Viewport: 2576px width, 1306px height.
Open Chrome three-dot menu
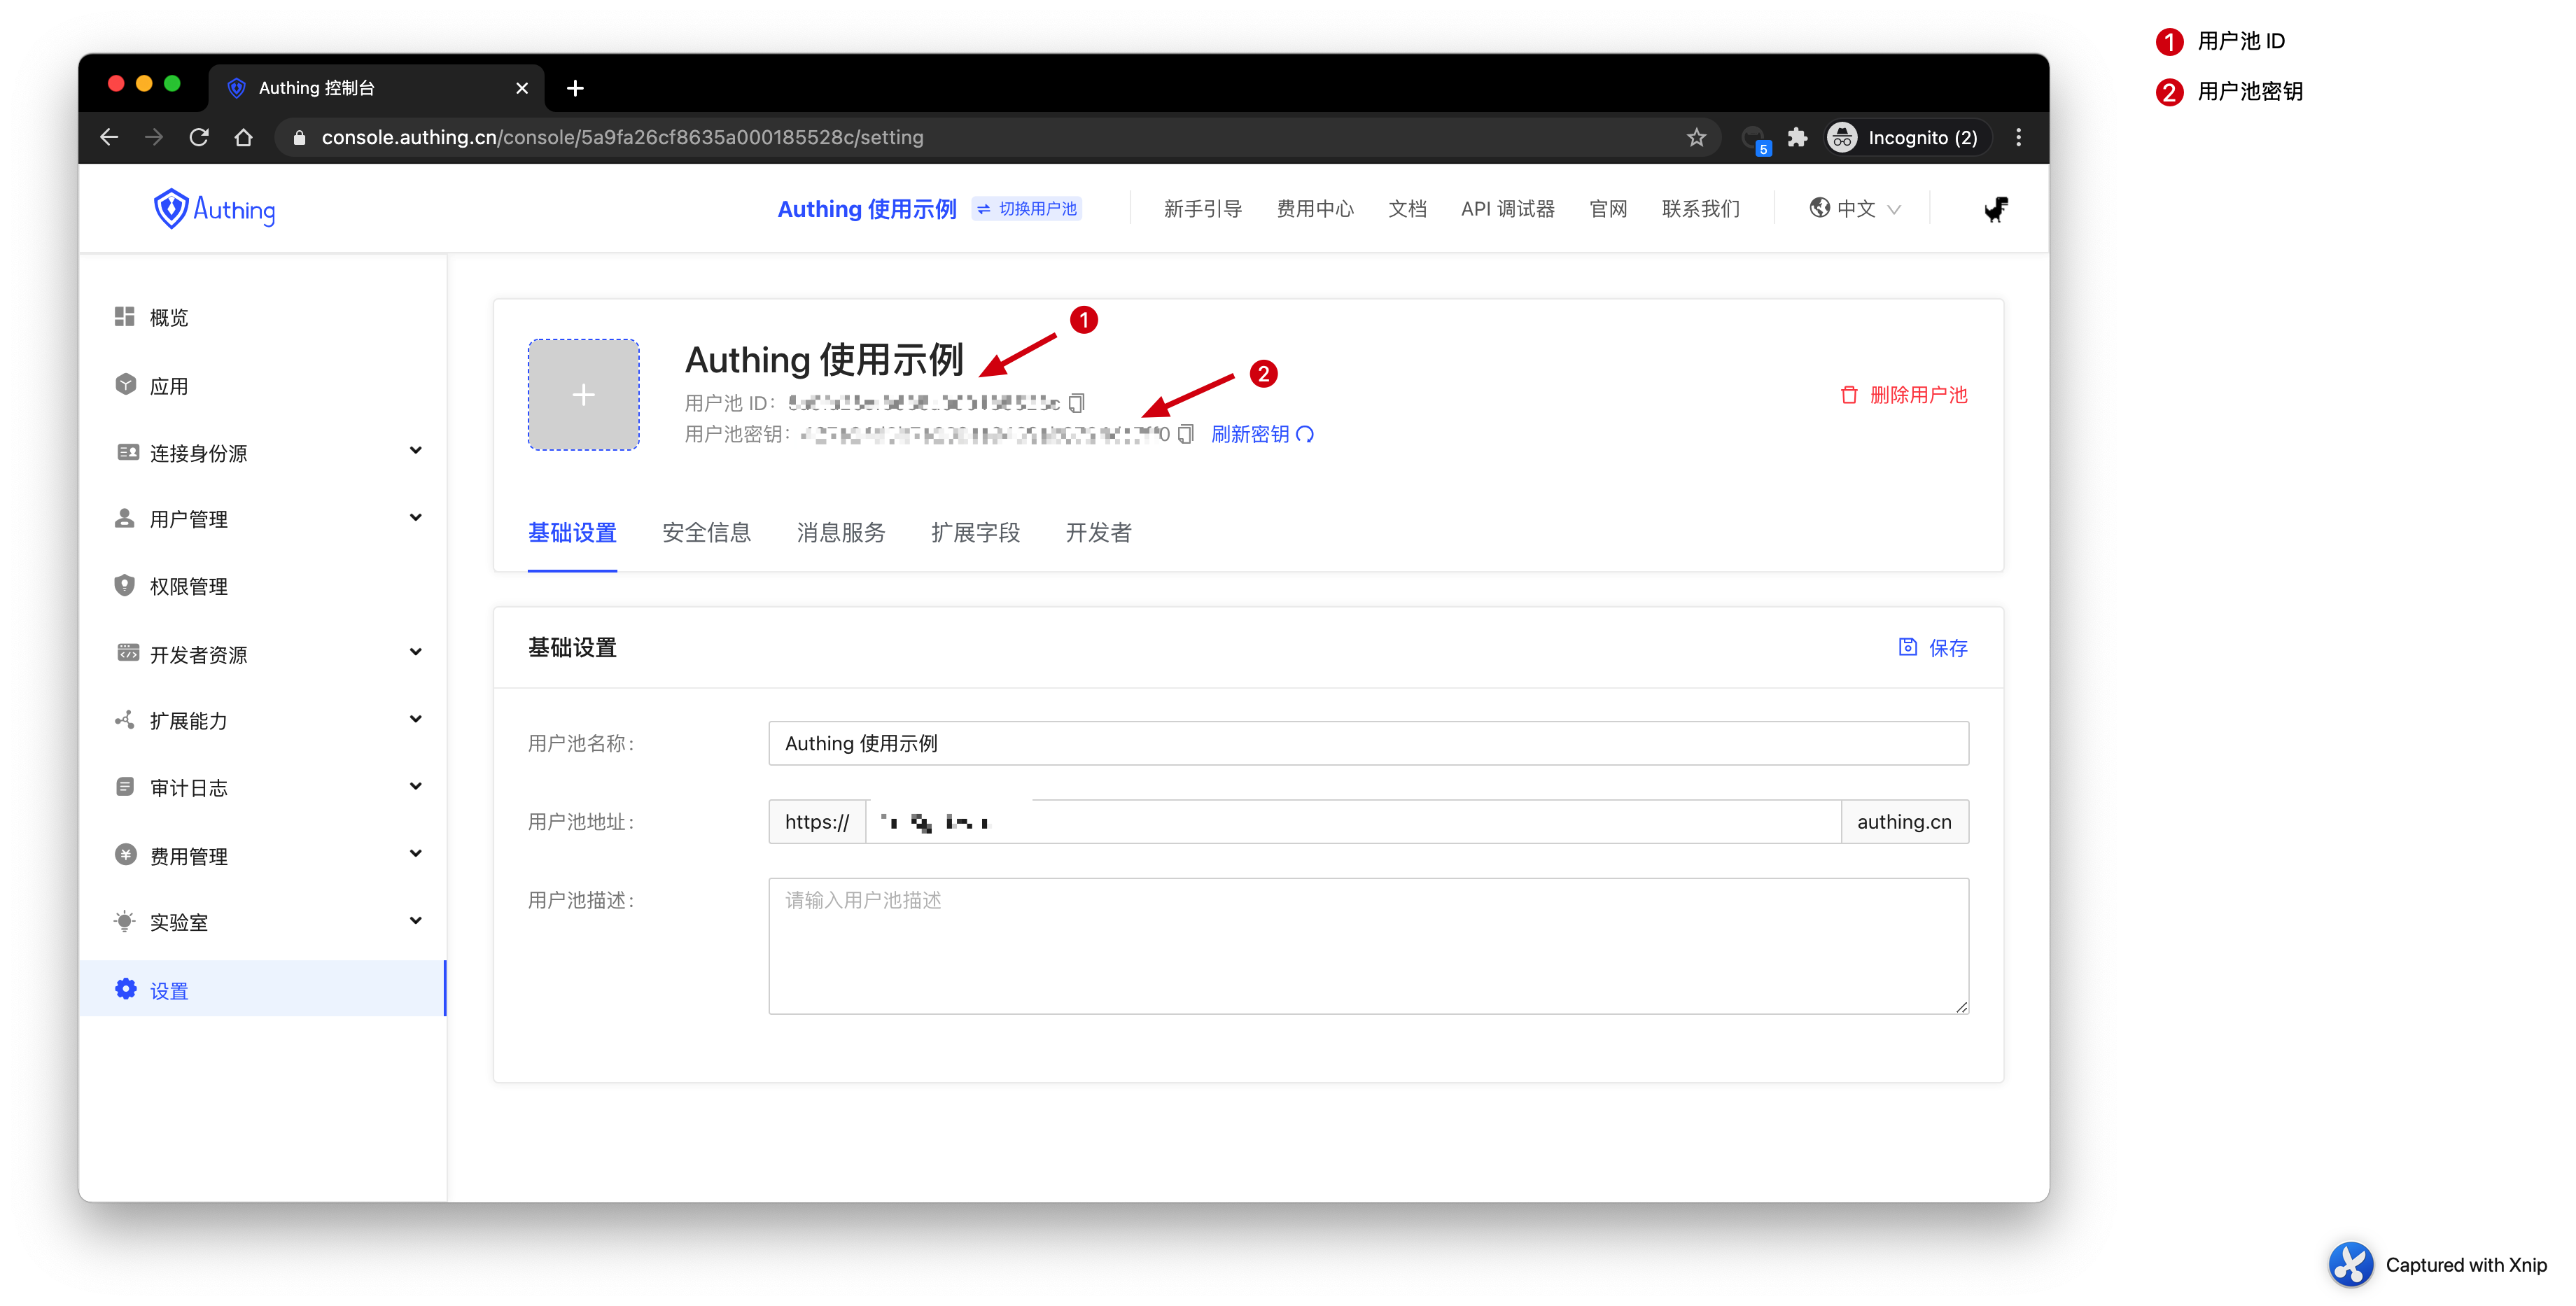coord(2018,137)
